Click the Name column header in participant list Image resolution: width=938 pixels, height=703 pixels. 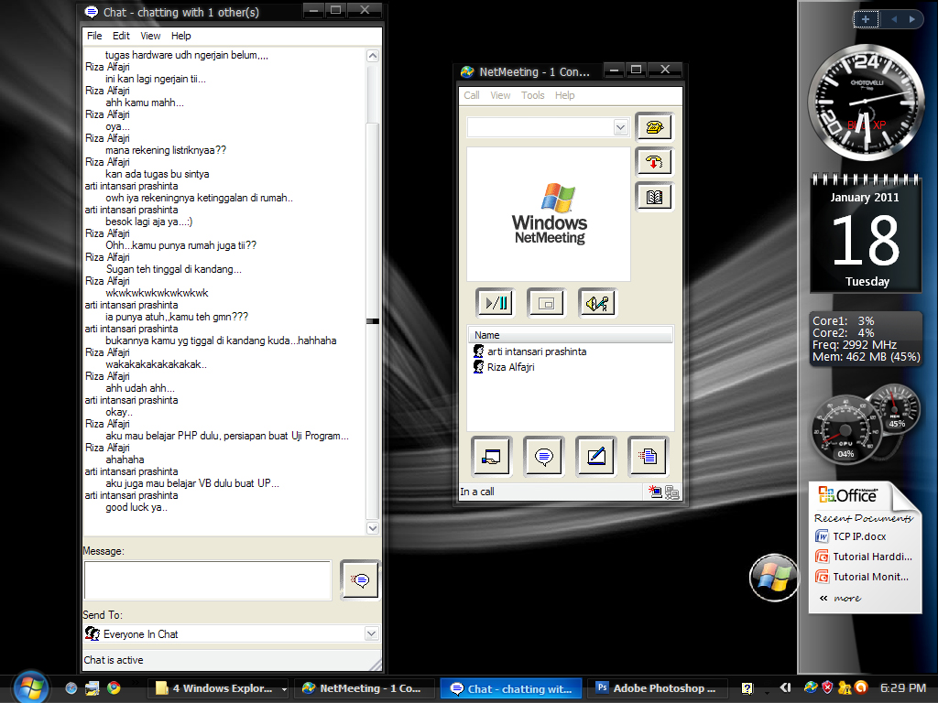tap(570, 335)
